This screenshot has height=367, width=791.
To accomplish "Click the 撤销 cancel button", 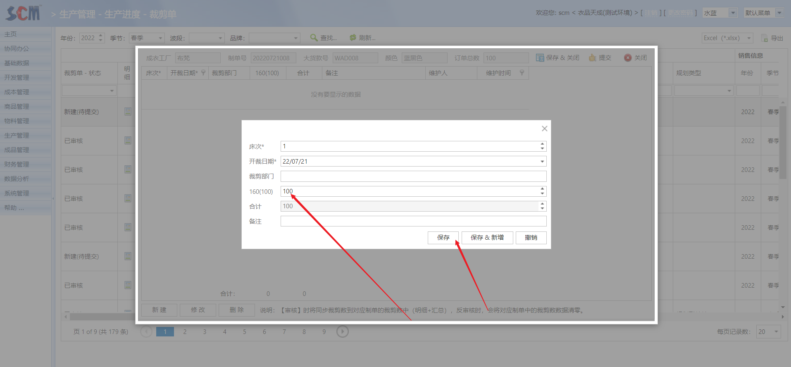I will tap(531, 238).
